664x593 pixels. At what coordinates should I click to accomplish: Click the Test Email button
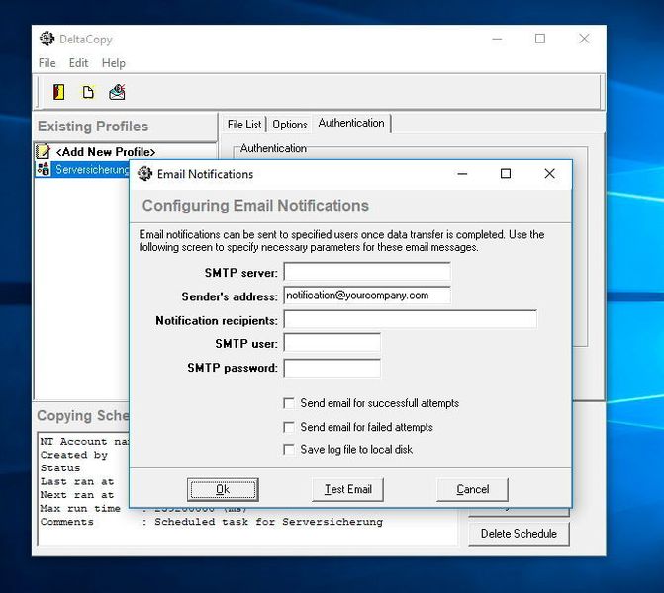347,490
